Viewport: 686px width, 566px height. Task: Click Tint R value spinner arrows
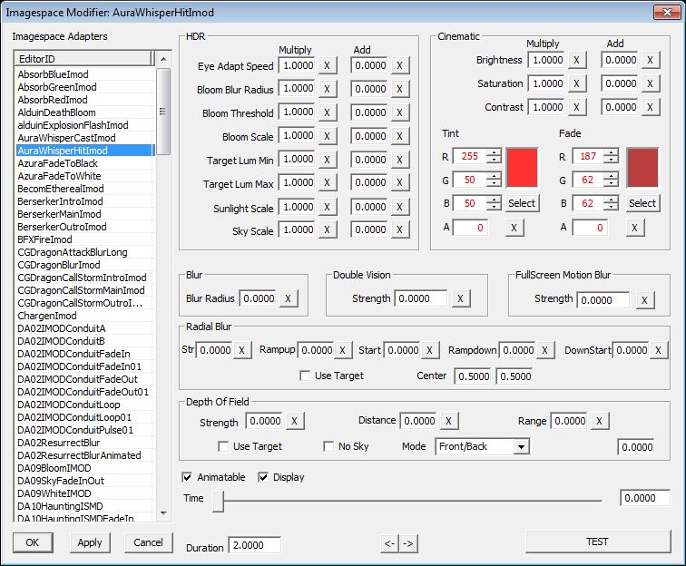(x=494, y=156)
